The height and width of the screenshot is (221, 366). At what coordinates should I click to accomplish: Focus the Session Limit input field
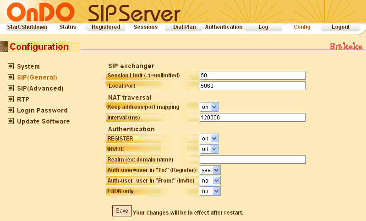pyautogui.click(x=252, y=75)
